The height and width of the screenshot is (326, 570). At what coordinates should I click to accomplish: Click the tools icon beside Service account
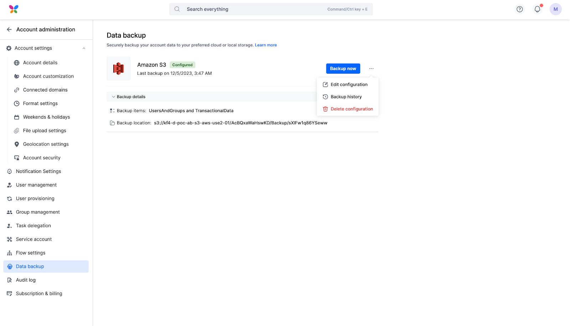click(10, 239)
